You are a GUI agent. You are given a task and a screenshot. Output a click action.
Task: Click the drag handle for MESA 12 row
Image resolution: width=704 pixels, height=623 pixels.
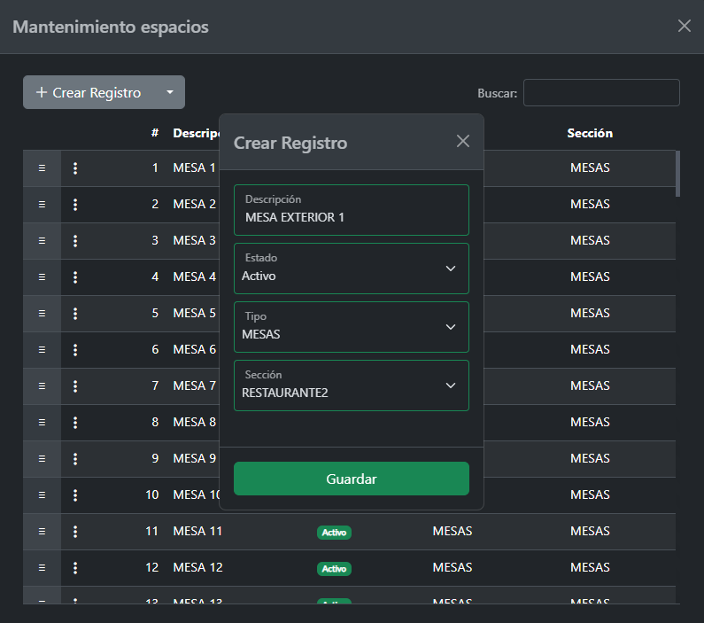point(42,568)
